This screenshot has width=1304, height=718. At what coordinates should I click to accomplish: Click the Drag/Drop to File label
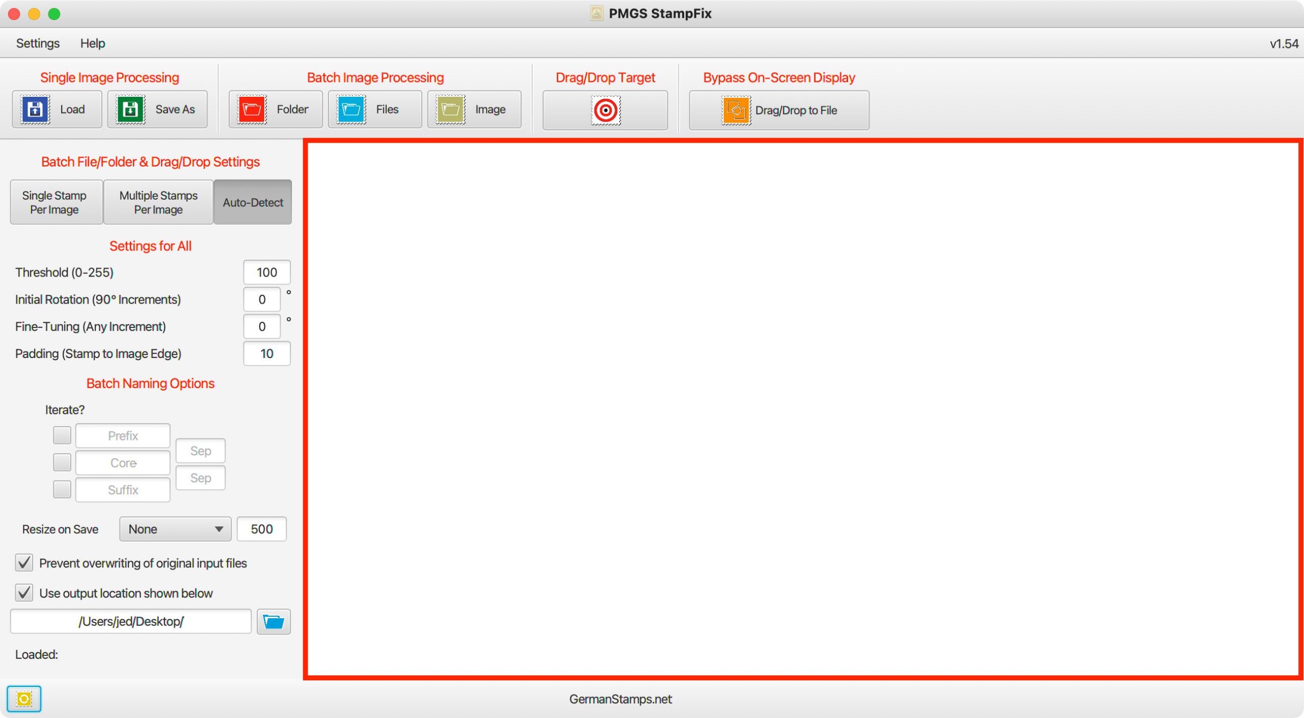[x=796, y=111]
